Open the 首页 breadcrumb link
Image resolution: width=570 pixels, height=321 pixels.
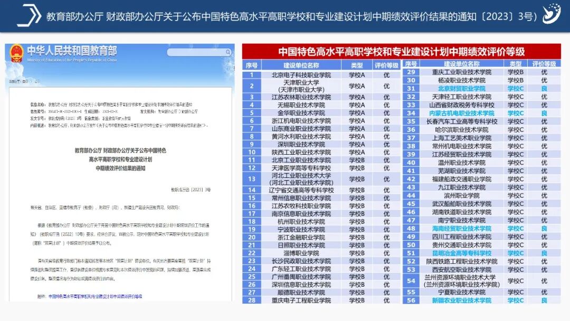click(25, 82)
